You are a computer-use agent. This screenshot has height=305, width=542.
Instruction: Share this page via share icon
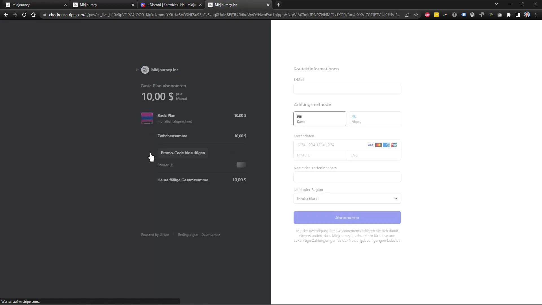407,15
